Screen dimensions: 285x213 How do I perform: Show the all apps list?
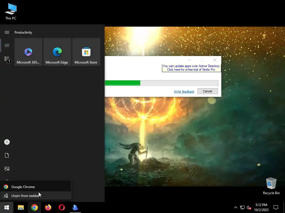(7, 59)
